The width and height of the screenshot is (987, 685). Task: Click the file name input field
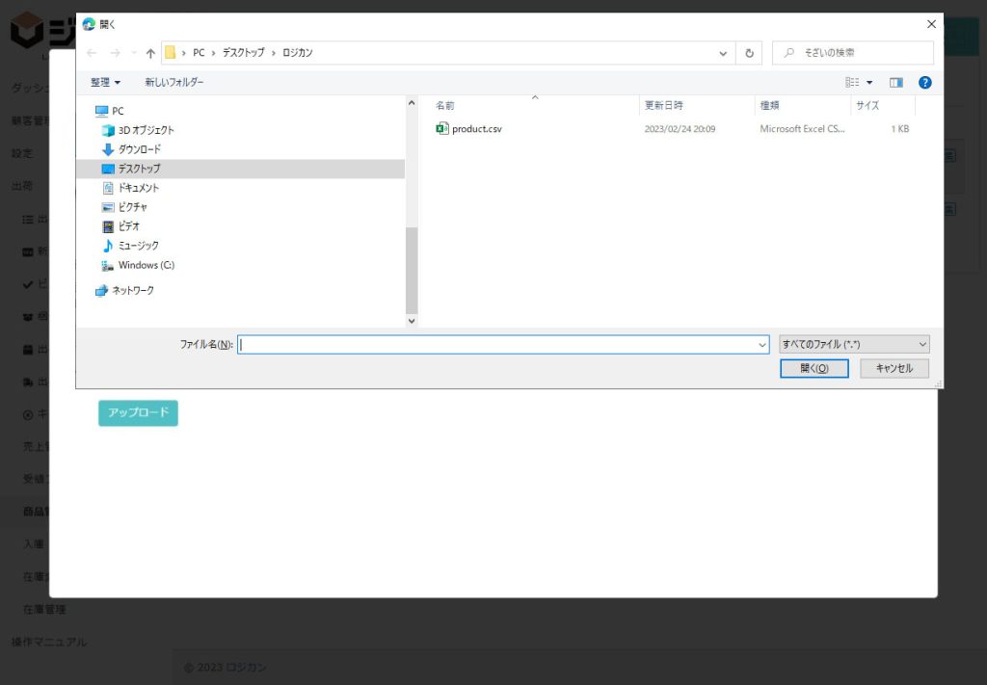click(x=496, y=344)
